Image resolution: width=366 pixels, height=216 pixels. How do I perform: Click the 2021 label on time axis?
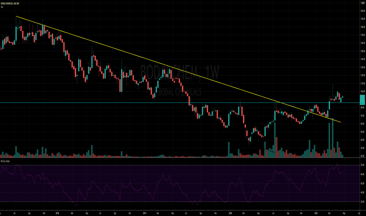click(316, 213)
